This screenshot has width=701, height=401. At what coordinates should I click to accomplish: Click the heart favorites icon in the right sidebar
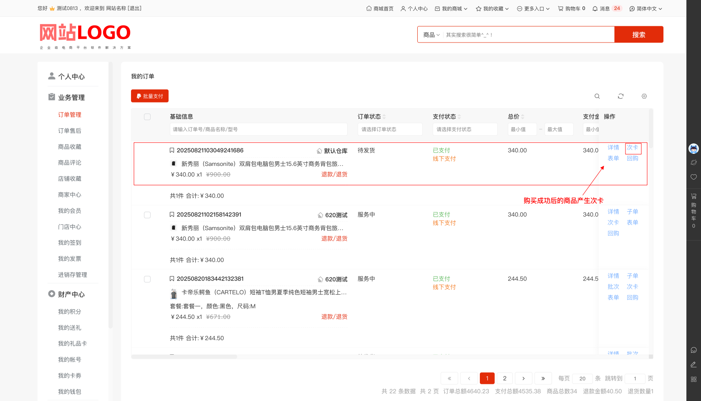pyautogui.click(x=693, y=177)
